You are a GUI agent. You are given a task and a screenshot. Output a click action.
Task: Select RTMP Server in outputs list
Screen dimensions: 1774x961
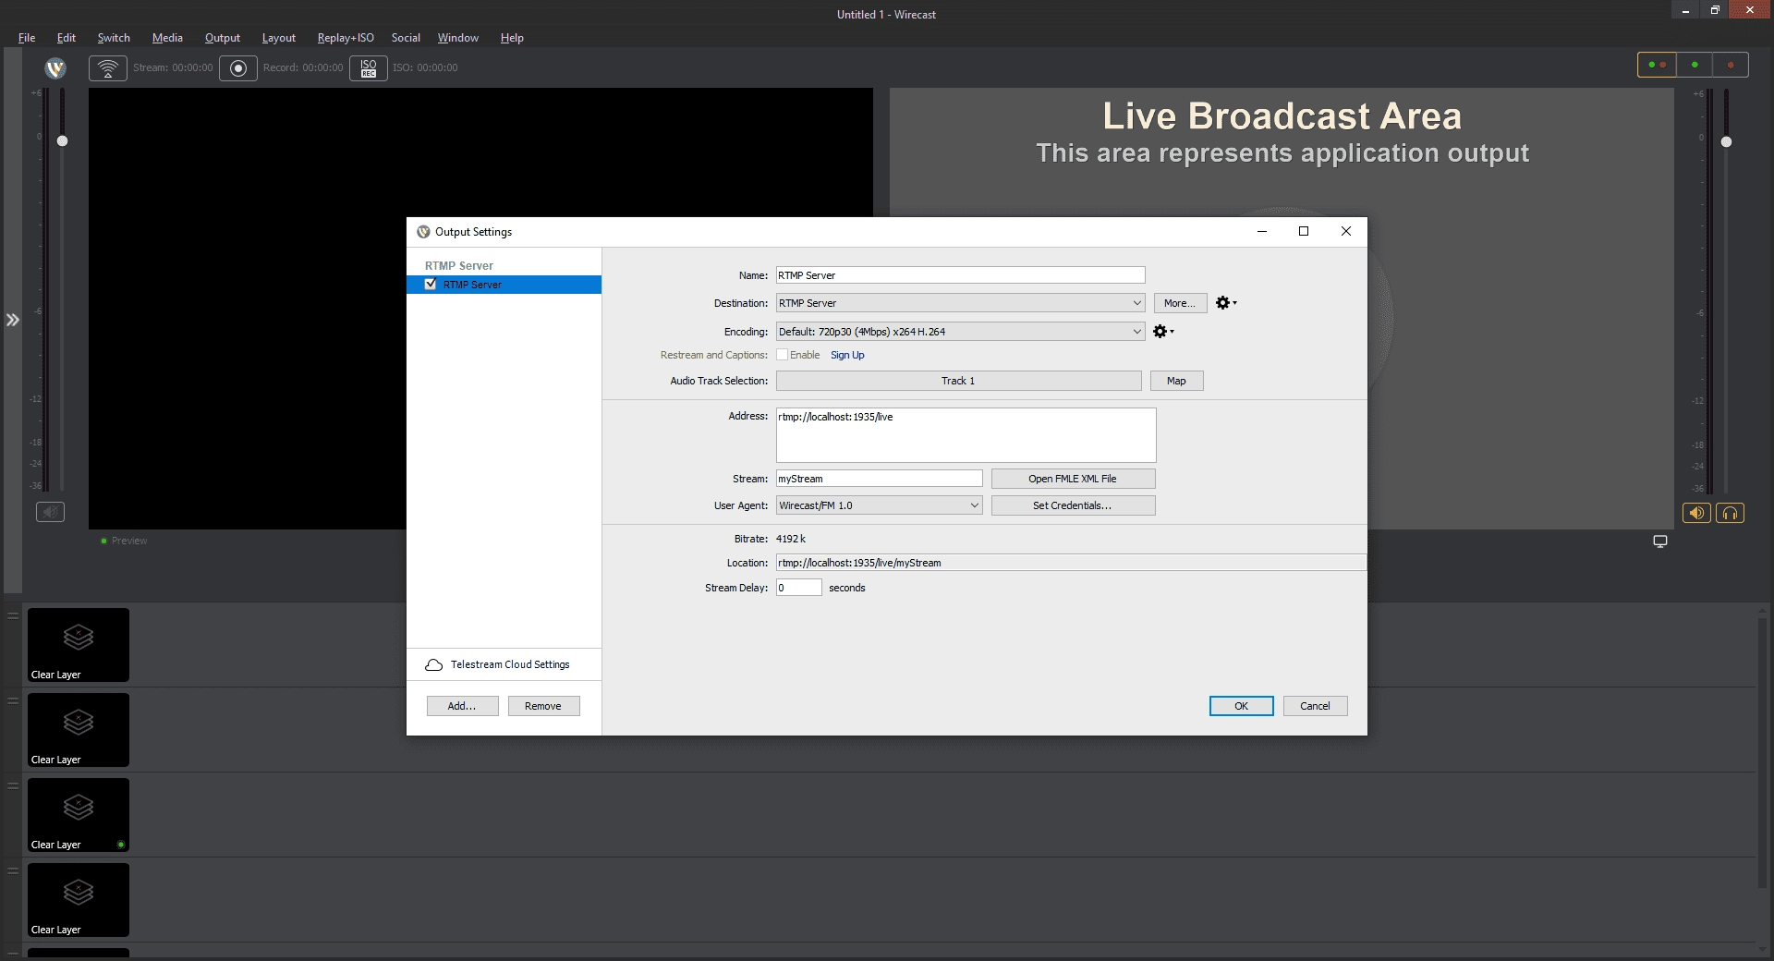(x=504, y=285)
